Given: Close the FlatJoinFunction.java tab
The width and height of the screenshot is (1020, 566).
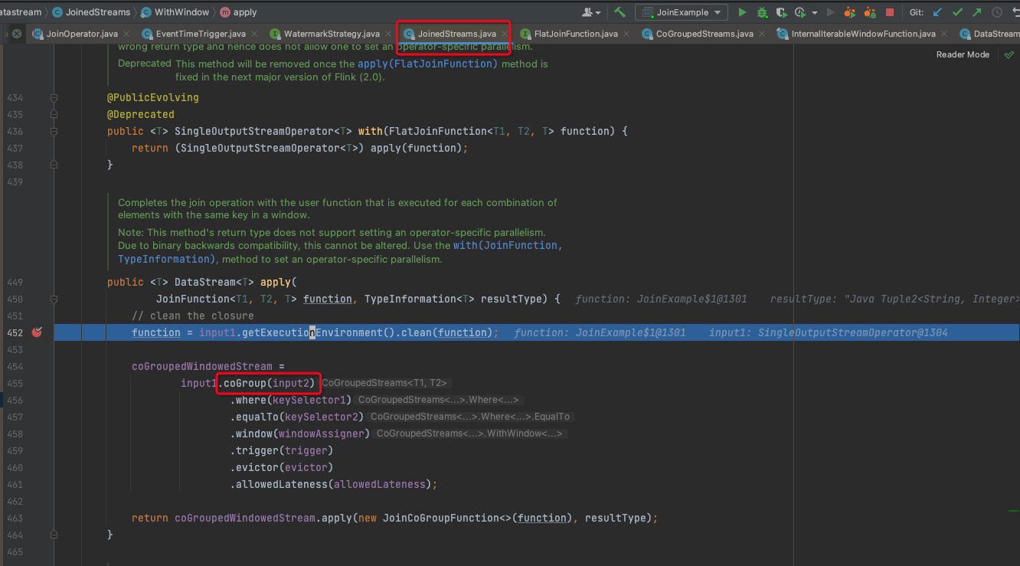Looking at the screenshot, I should click(x=626, y=34).
